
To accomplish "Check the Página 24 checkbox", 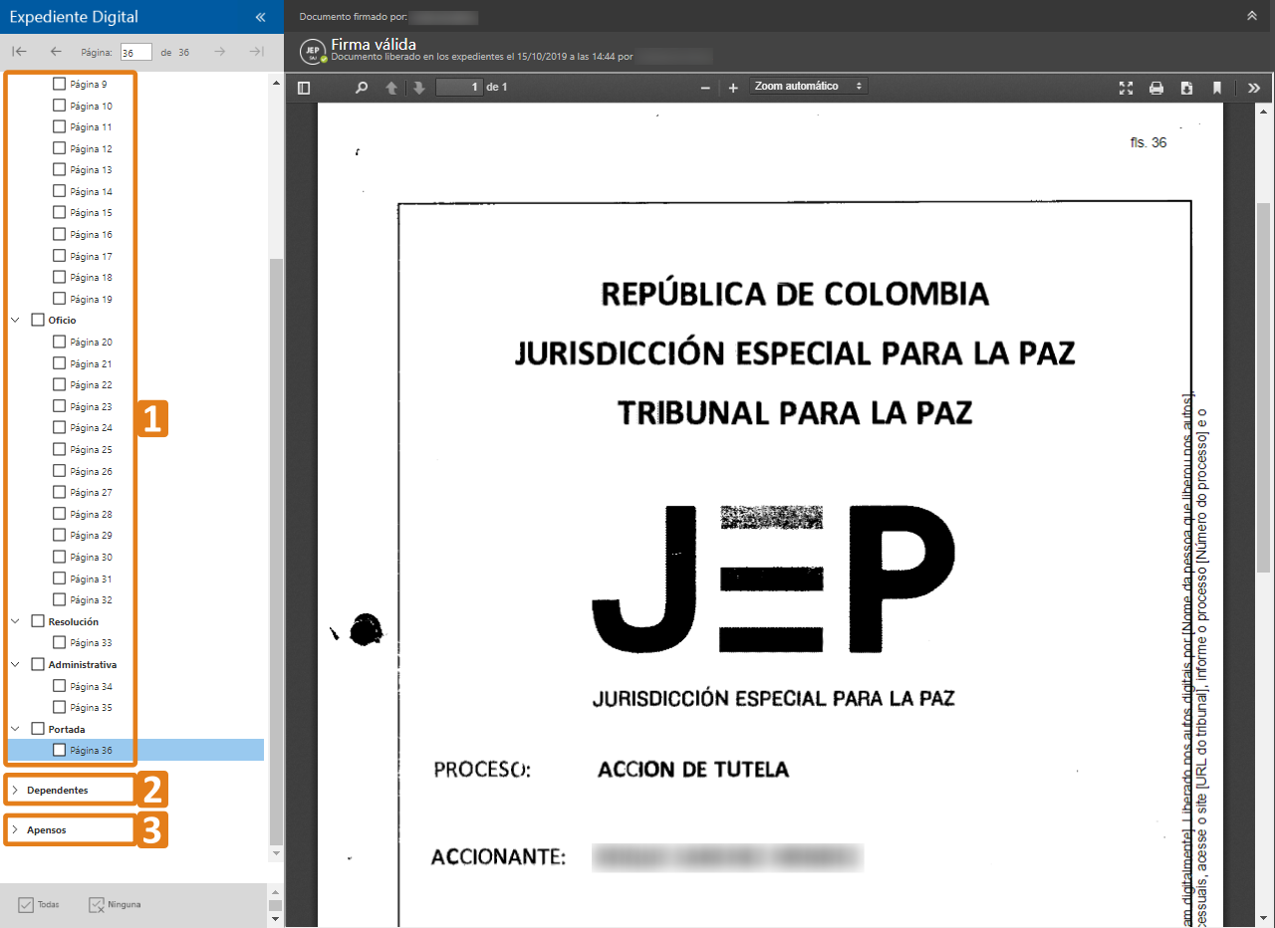I will click(x=59, y=427).
